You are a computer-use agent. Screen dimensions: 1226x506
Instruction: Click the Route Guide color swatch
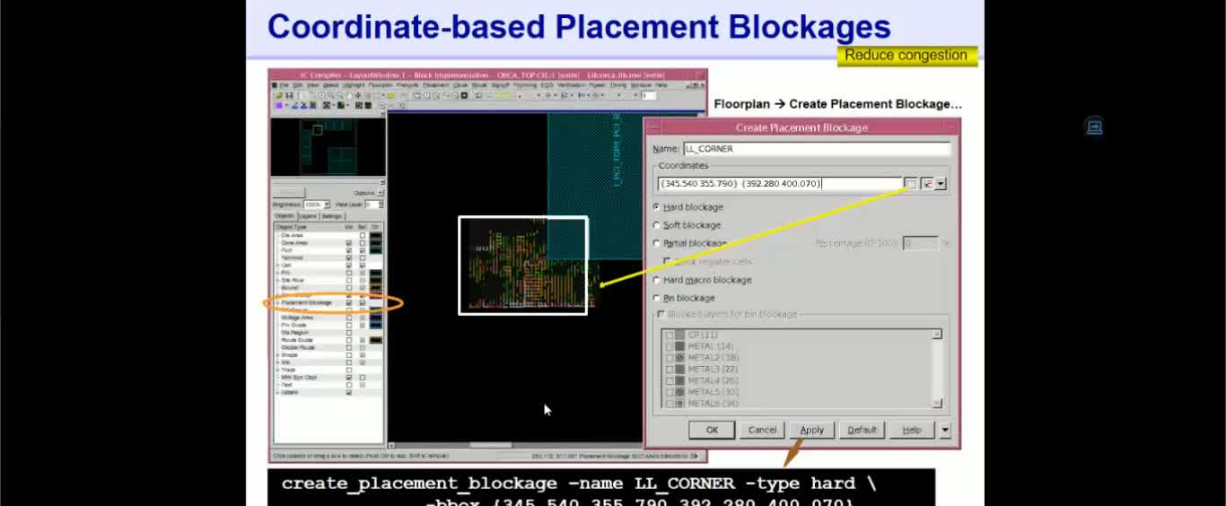375,340
